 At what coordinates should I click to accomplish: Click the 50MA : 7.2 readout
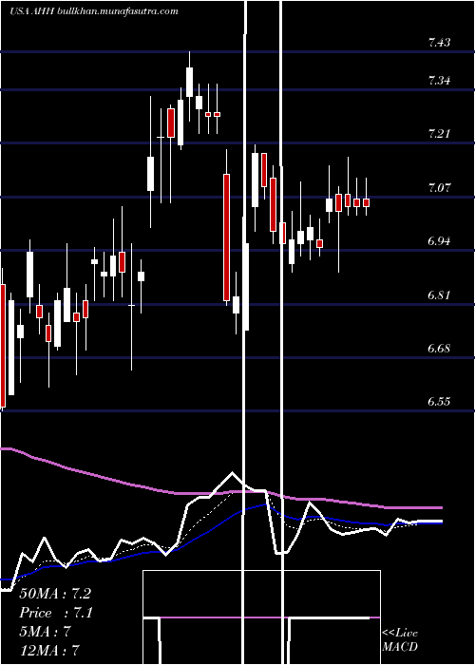pos(55,594)
